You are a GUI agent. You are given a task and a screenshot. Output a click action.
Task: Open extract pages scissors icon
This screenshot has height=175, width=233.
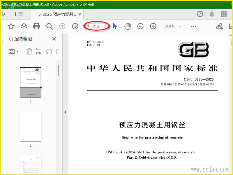[x=39, y=52]
